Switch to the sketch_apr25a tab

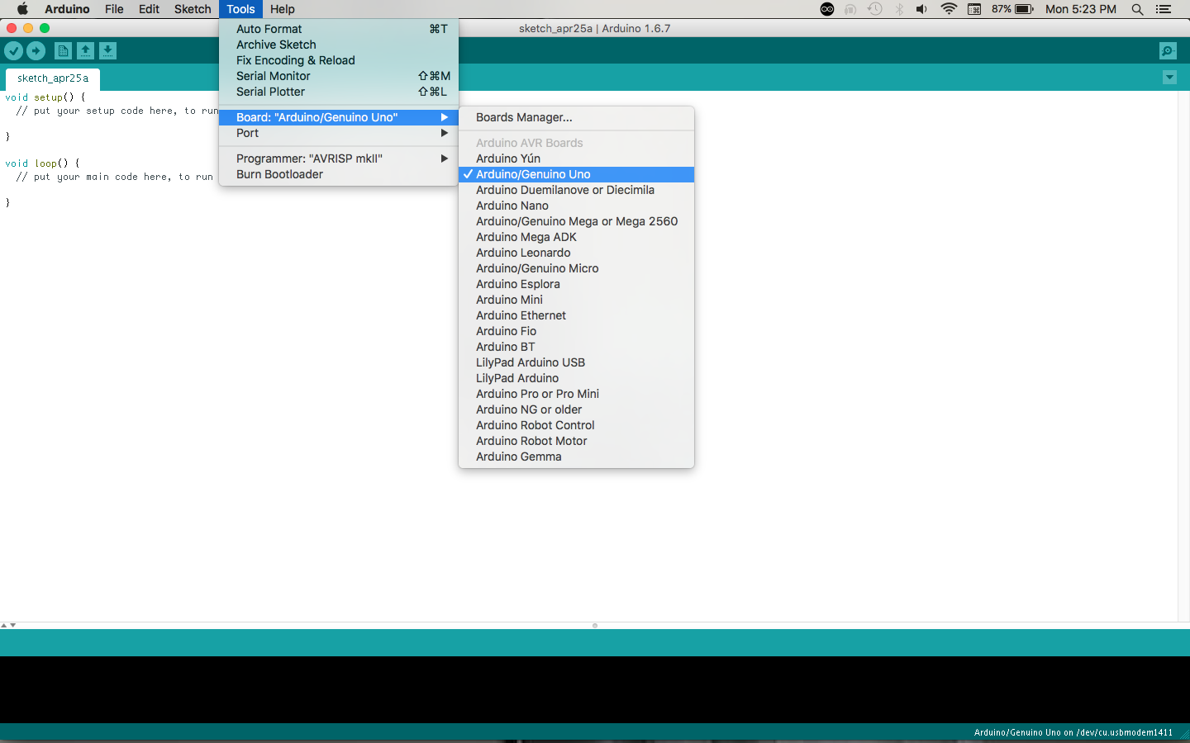click(53, 78)
